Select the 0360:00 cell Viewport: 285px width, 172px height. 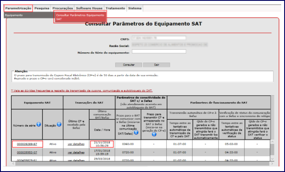[128, 144]
